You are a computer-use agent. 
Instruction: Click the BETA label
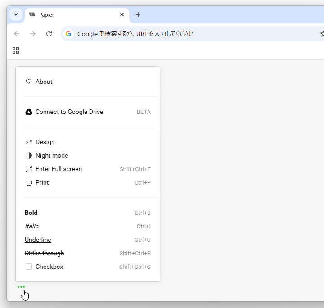pyautogui.click(x=144, y=112)
